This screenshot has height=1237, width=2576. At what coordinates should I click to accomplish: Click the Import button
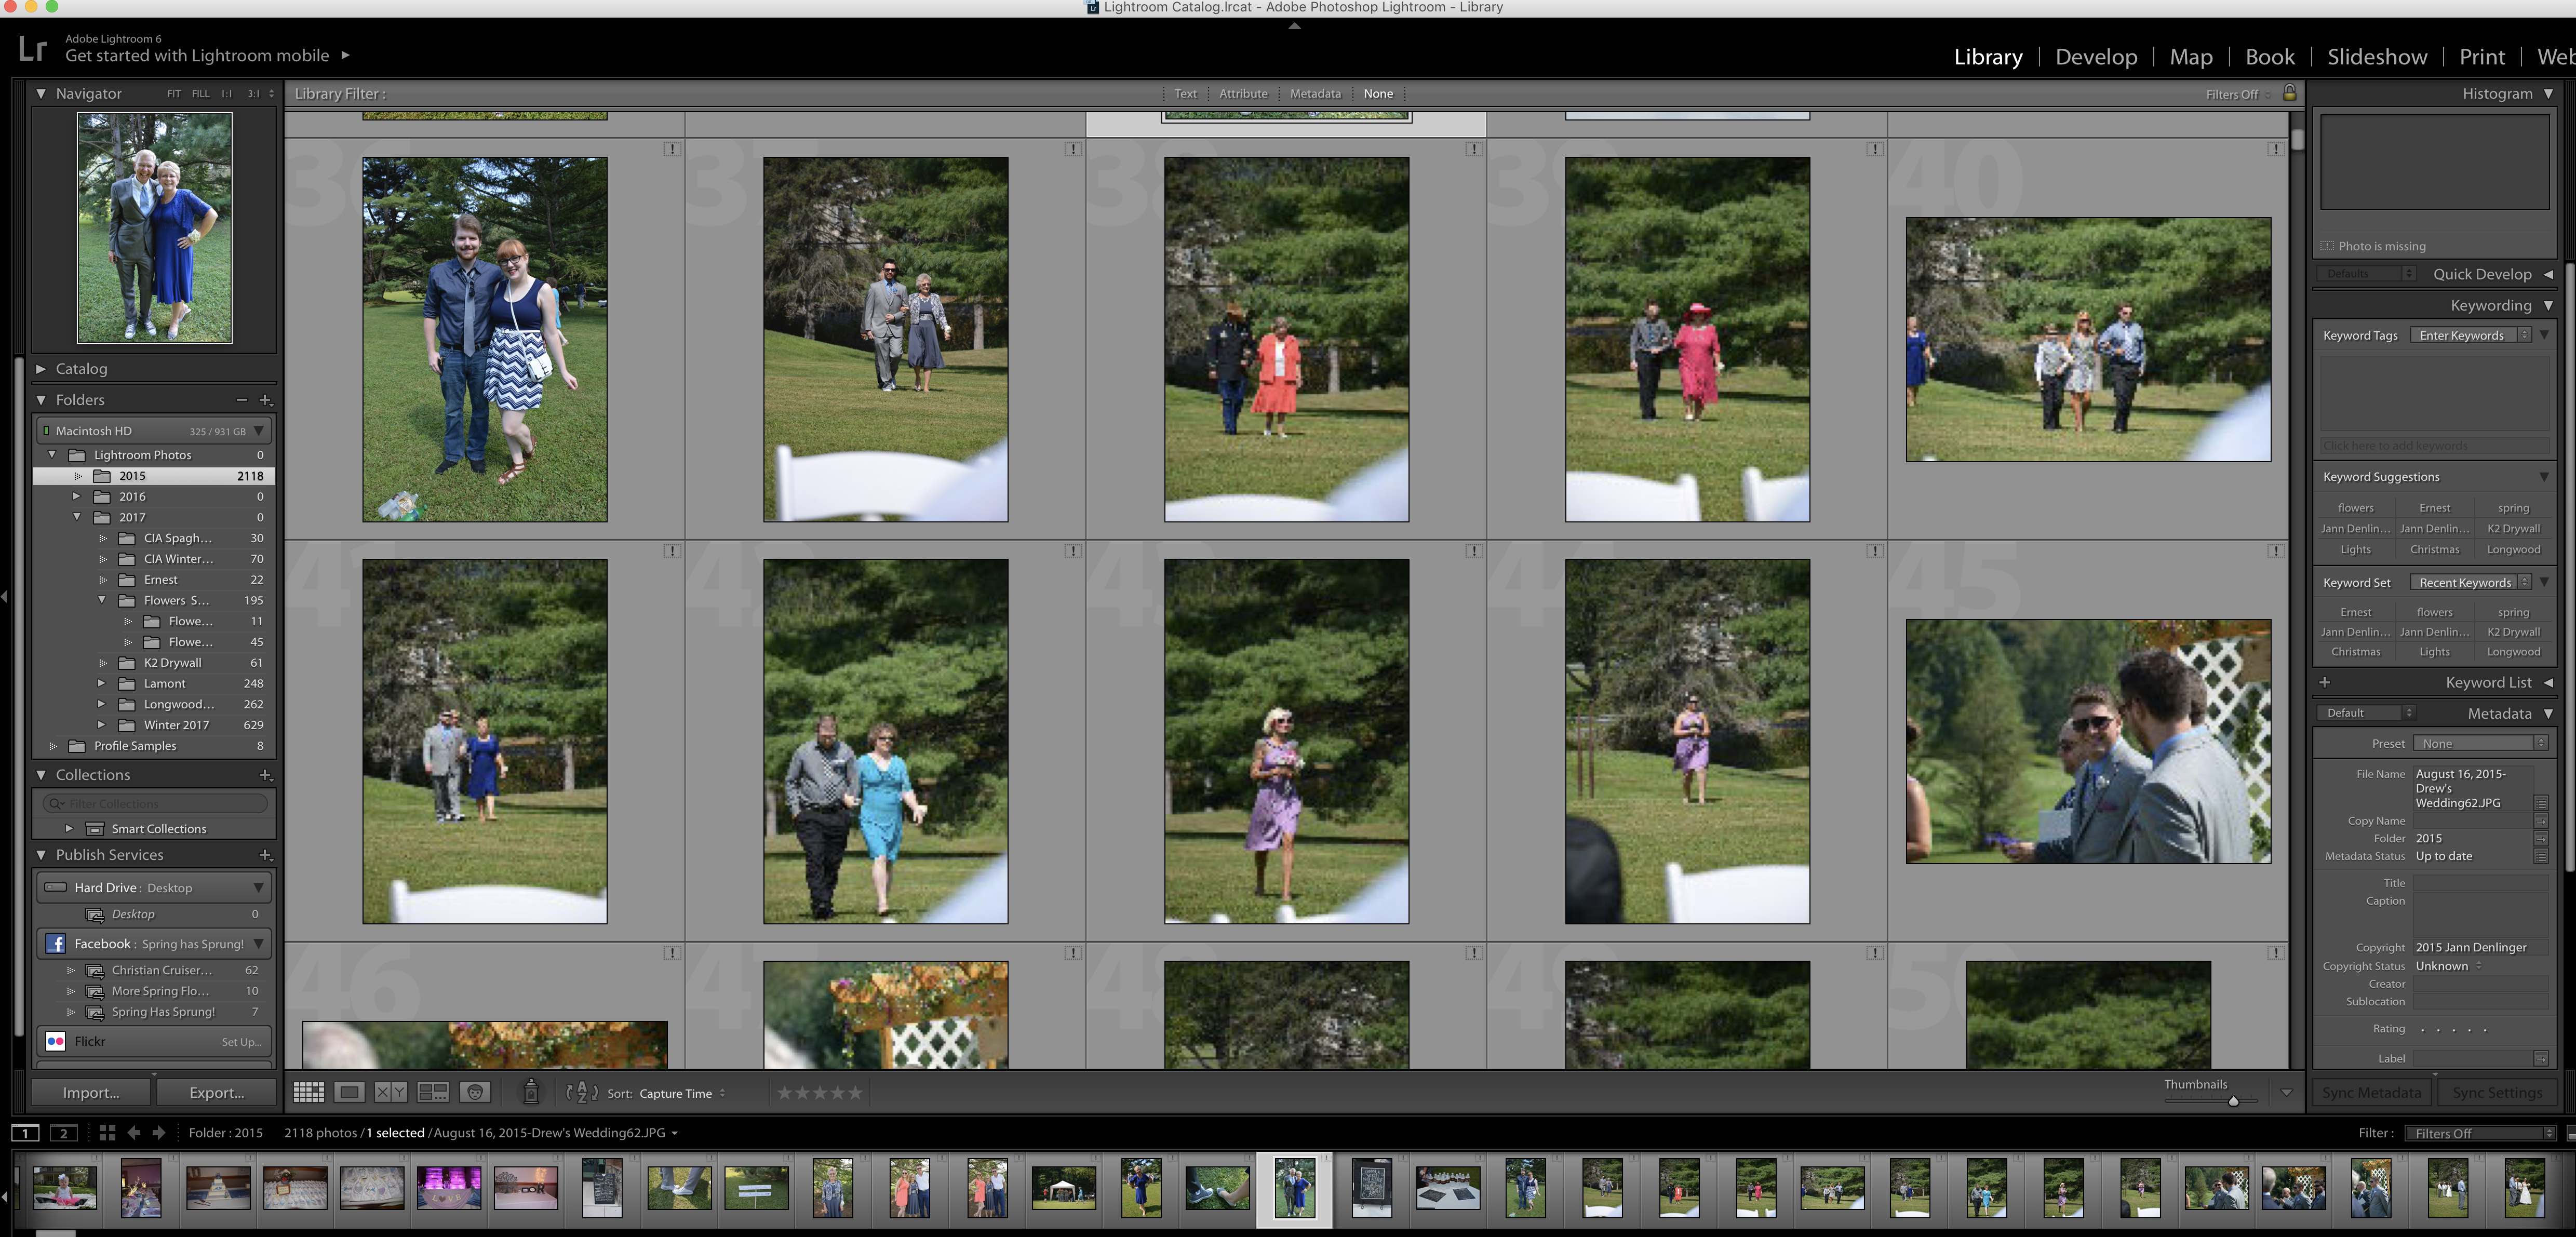(91, 1092)
